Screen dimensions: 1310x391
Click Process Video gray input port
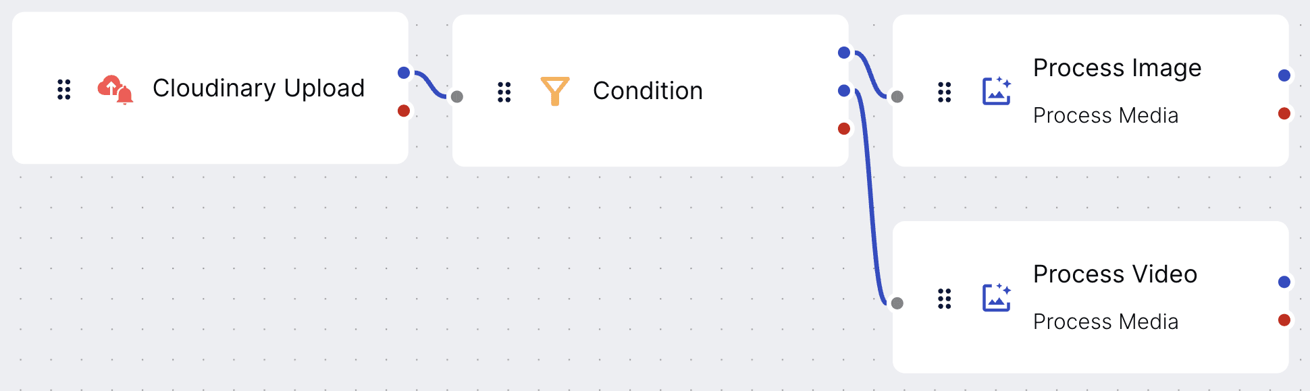(x=897, y=303)
